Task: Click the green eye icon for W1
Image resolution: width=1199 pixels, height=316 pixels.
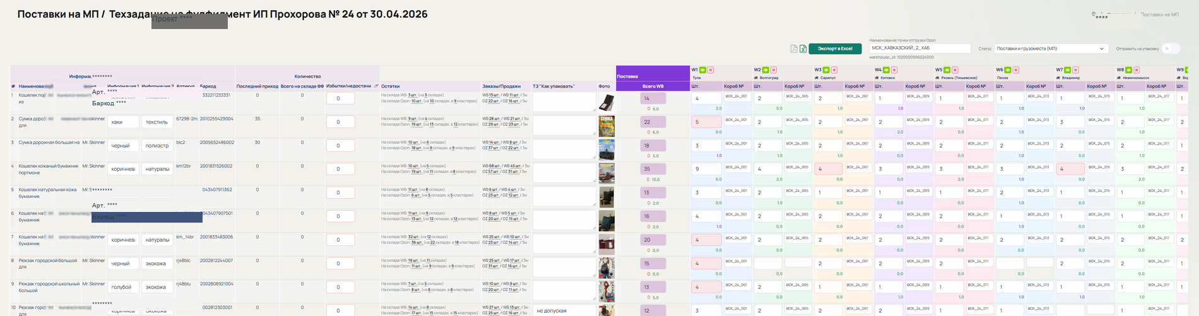Action: [x=703, y=70]
